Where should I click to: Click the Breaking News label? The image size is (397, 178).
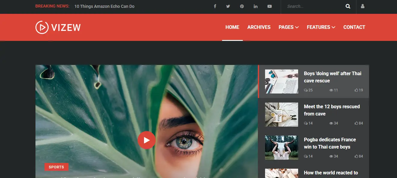[52, 6]
